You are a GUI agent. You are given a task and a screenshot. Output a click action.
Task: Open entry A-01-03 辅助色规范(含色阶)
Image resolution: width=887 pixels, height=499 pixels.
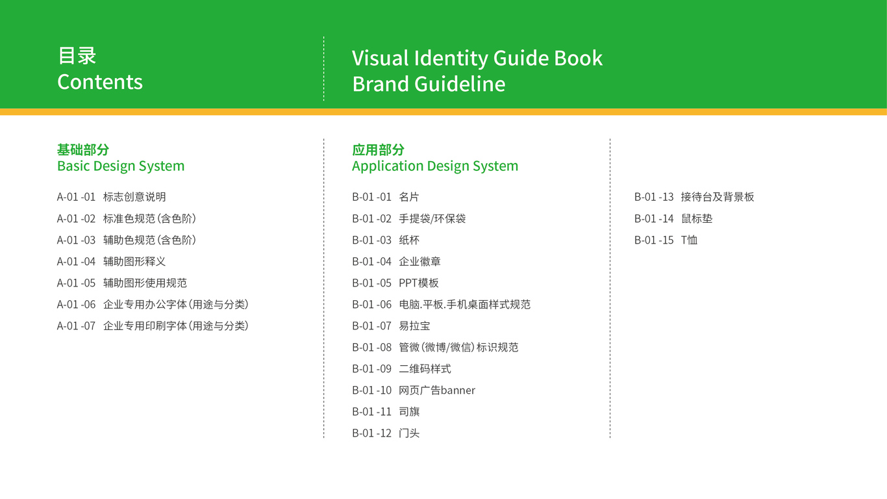(127, 240)
